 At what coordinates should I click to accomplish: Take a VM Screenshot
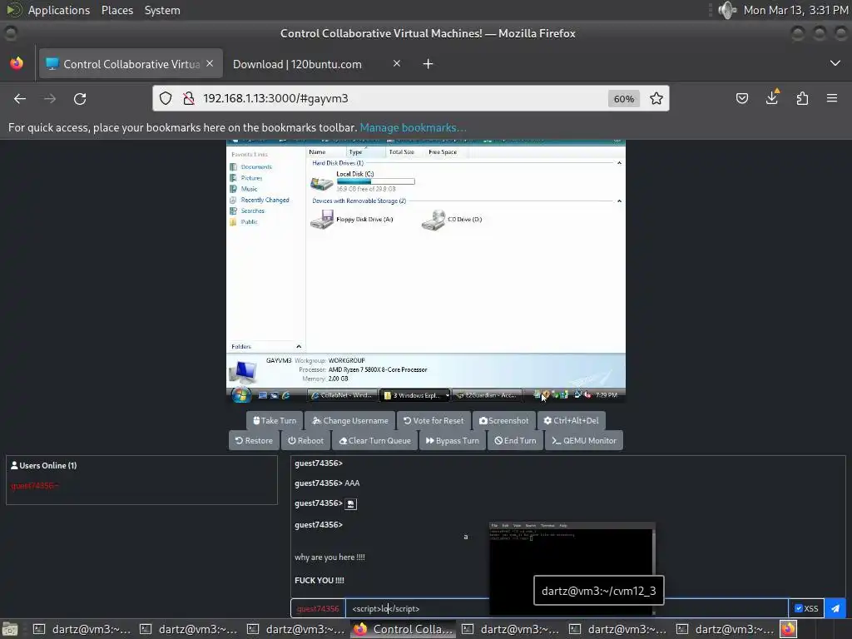[503, 420]
